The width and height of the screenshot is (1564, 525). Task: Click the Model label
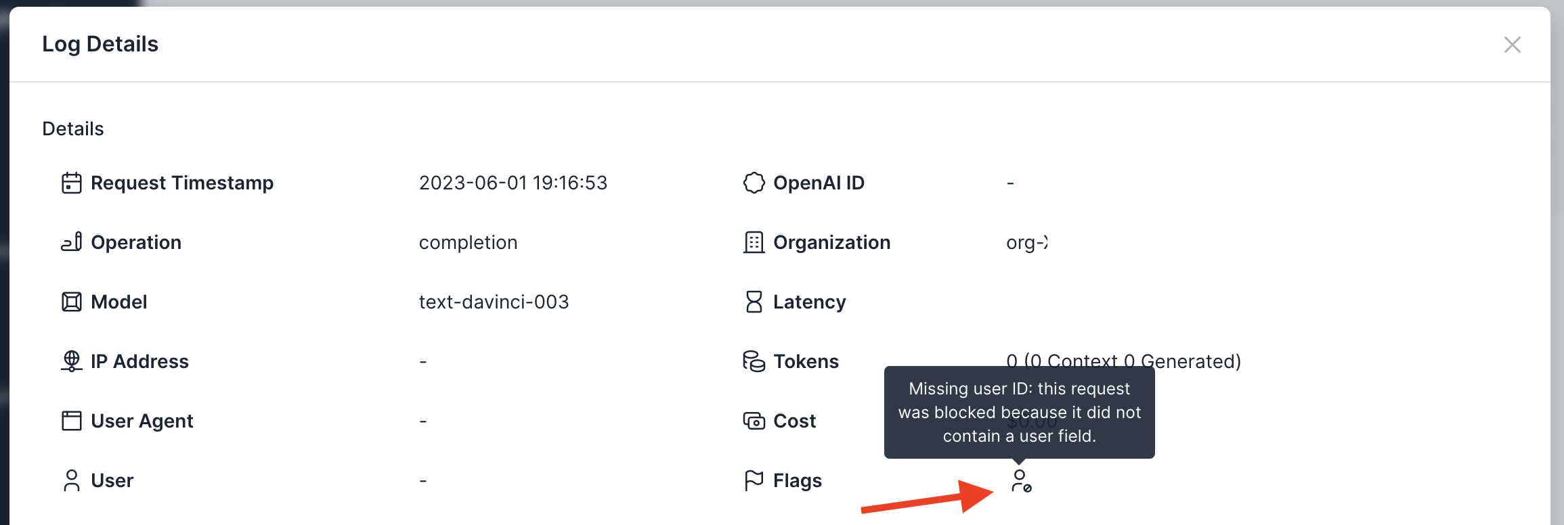point(119,302)
